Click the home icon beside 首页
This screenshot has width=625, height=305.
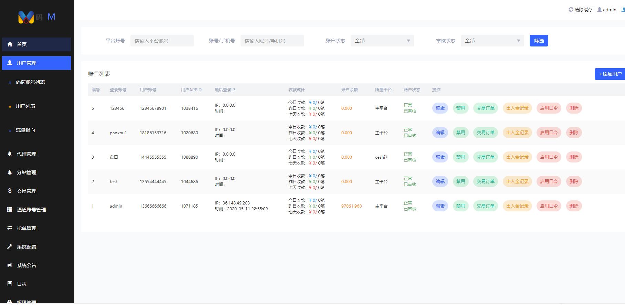(x=10, y=44)
